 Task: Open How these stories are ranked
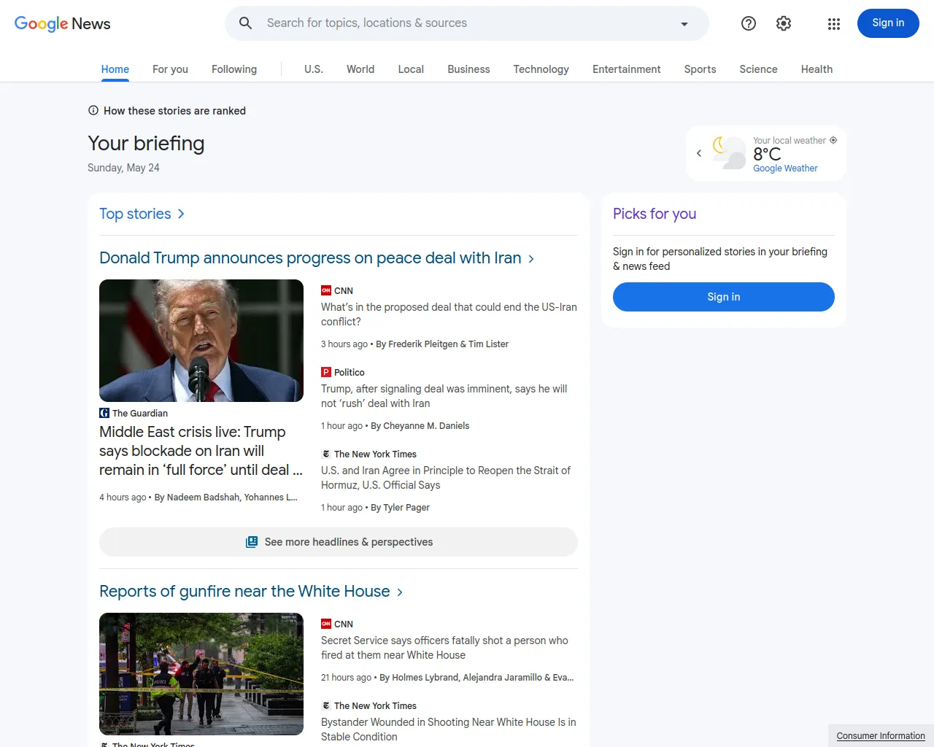(174, 111)
